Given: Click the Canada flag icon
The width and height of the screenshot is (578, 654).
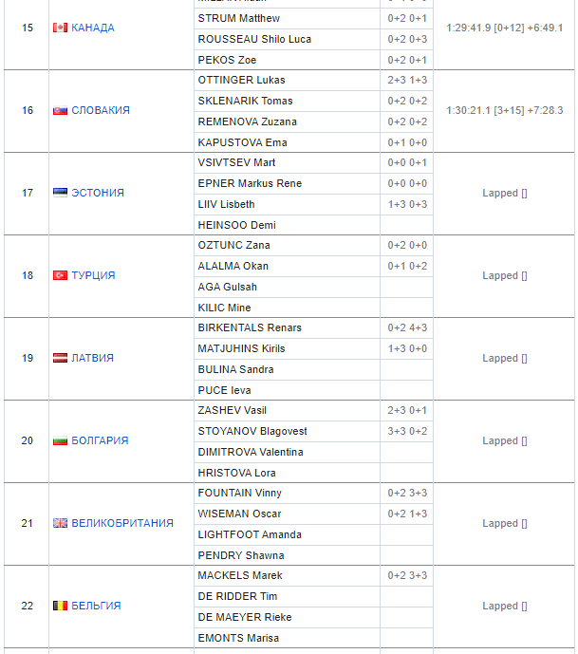Looking at the screenshot, I should [60, 28].
